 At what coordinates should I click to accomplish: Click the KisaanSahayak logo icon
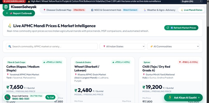pos(6,7)
